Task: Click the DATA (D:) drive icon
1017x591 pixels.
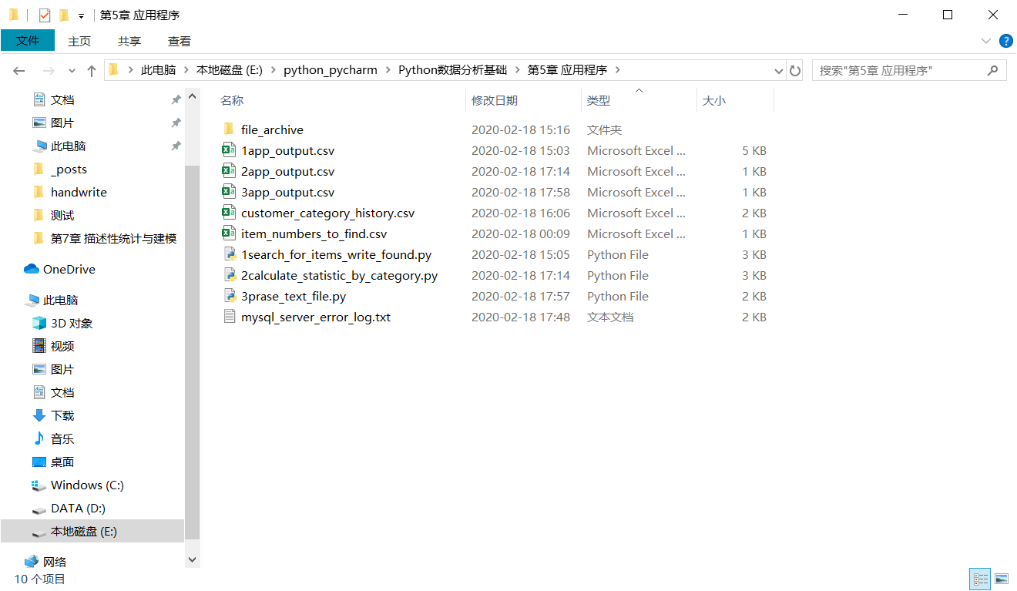Action: click(x=39, y=509)
